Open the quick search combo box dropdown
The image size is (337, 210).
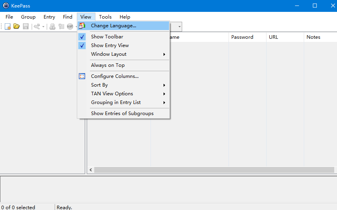click(x=179, y=26)
